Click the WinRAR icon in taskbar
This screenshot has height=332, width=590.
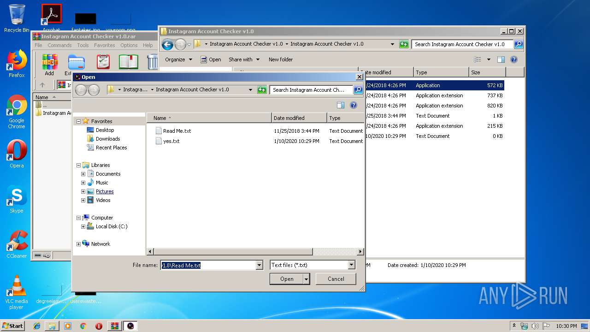[114, 326]
